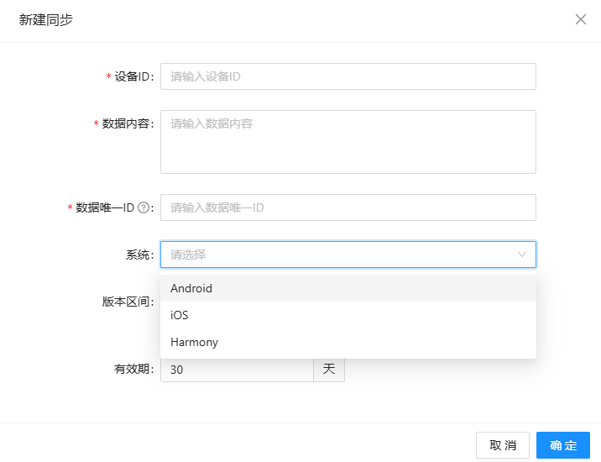This screenshot has height=462, width=601.
Task: Click the 天 unit addon
Action: tap(329, 369)
